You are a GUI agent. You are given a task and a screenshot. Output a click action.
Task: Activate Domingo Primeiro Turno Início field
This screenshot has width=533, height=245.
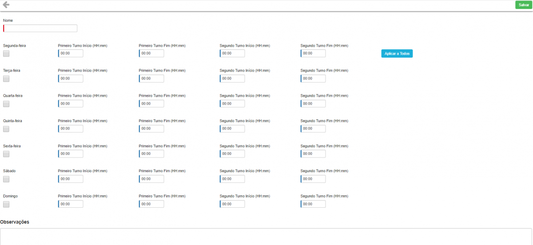click(x=71, y=204)
